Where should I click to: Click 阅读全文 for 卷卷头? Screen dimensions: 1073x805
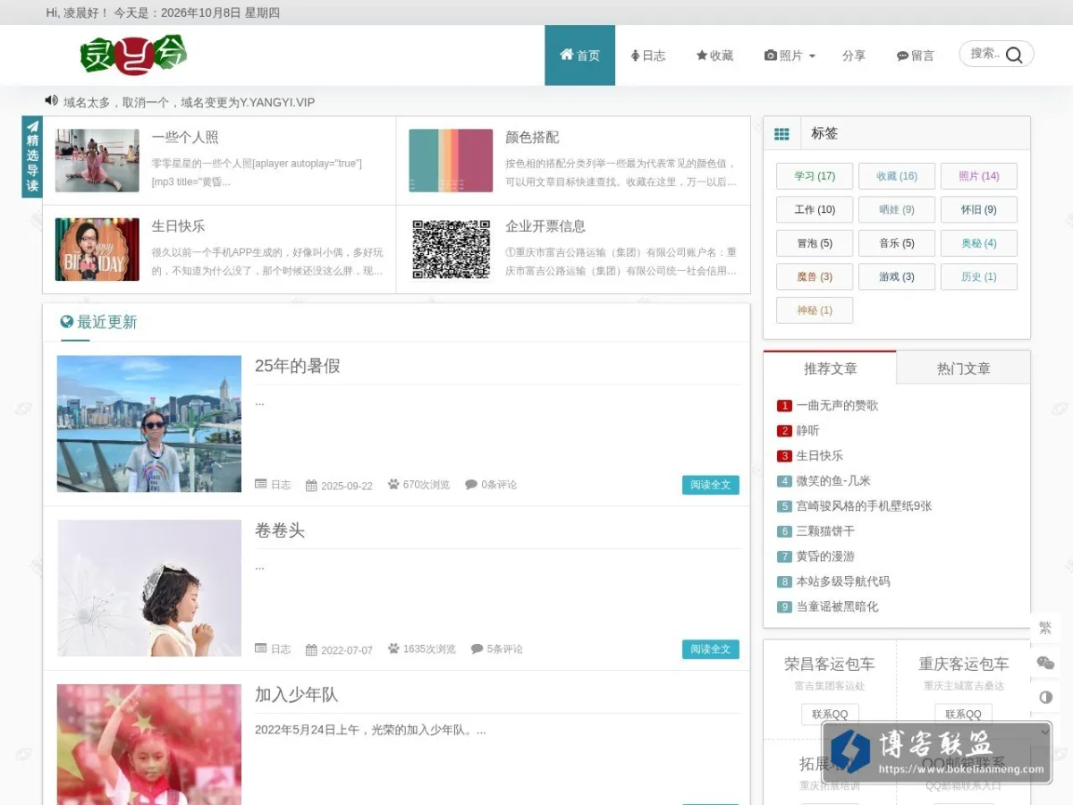(x=711, y=649)
